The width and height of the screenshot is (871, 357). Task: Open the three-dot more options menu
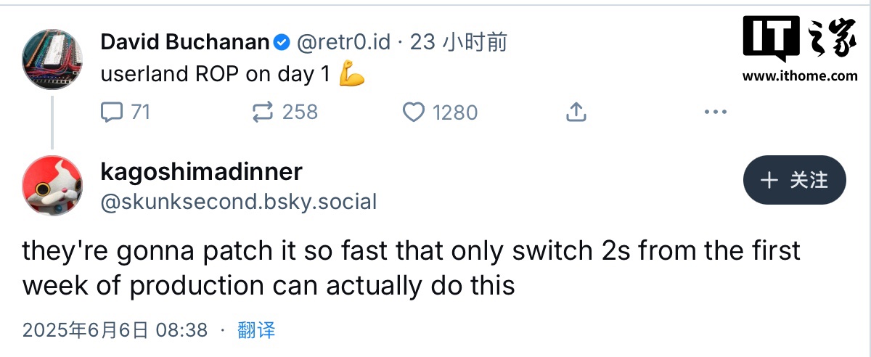[x=715, y=112]
